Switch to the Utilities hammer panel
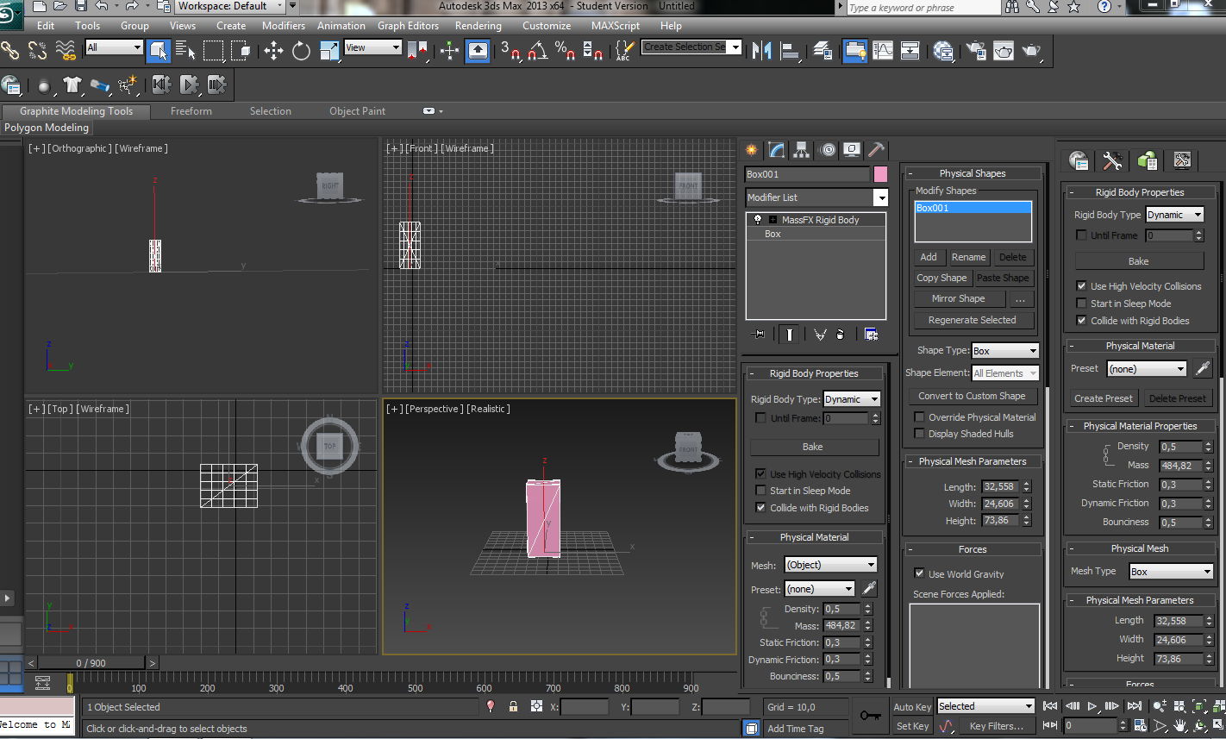 click(x=876, y=150)
